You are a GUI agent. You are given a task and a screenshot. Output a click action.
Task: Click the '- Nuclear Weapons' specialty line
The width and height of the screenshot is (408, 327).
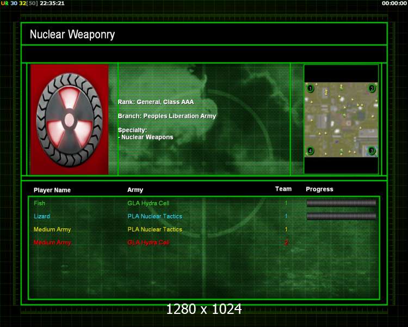coord(145,137)
